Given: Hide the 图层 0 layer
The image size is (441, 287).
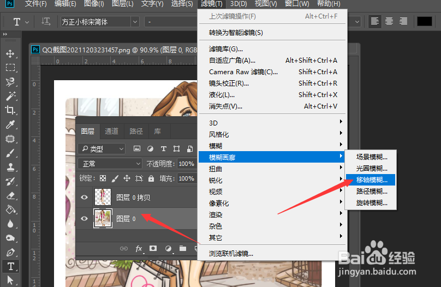Looking at the screenshot, I should tap(84, 218).
